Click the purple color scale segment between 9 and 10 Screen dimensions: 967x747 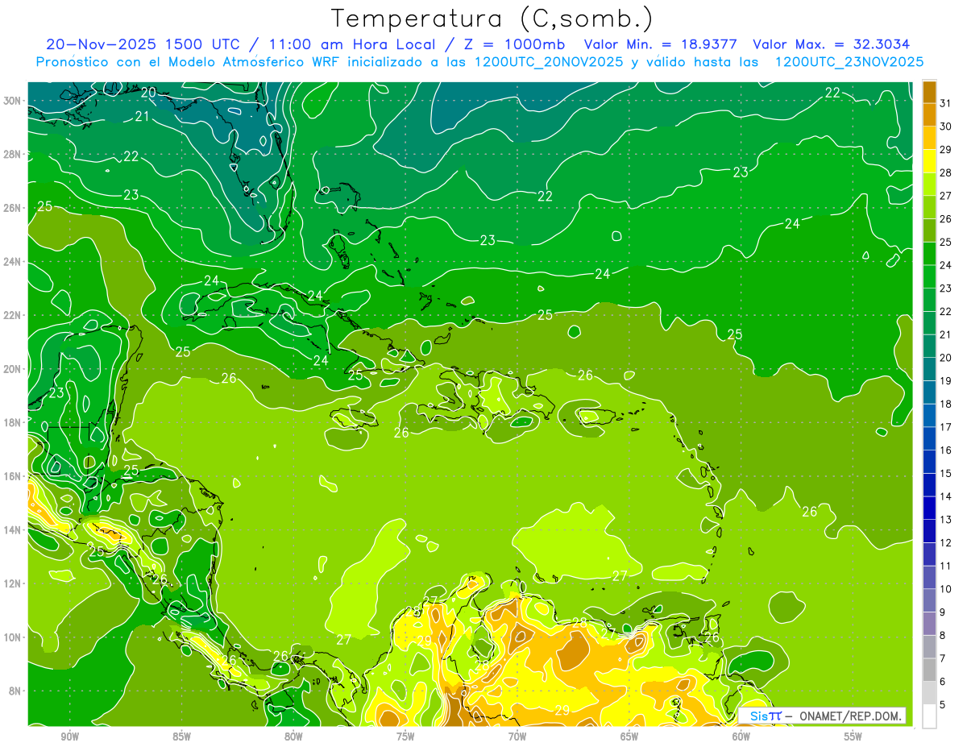click(929, 600)
